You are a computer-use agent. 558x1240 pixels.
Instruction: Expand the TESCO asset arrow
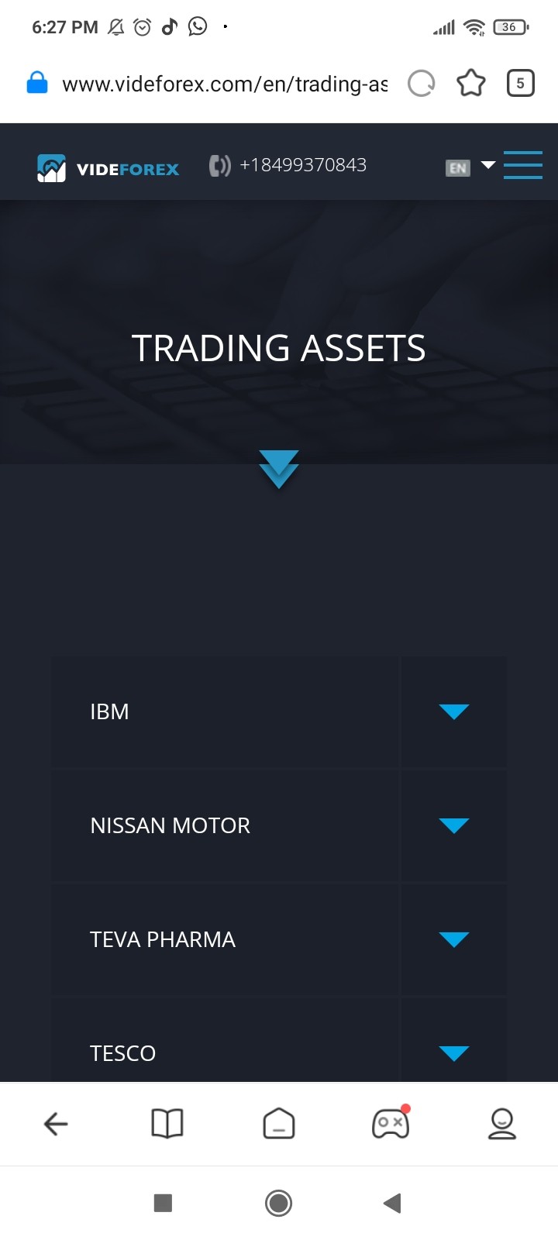coord(454,1053)
